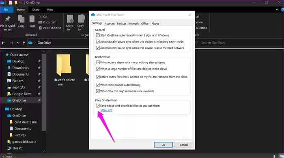Select This PC in navigation pane
The height and width of the screenshot is (158, 284).
pos(17,148)
